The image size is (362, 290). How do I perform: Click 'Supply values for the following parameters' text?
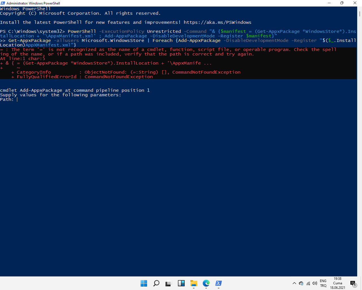pyautogui.click(x=61, y=95)
